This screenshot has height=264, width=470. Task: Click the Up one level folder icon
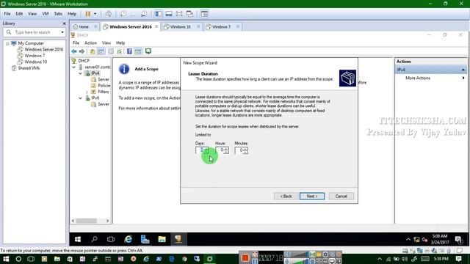click(x=93, y=51)
